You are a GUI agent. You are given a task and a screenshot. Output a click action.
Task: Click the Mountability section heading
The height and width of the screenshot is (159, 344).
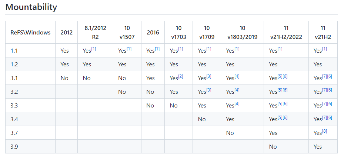click(x=31, y=7)
